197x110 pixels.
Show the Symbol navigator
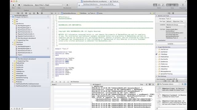point(22,13)
